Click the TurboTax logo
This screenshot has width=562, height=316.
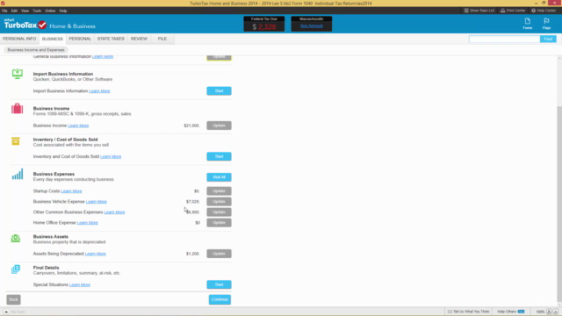click(25, 25)
